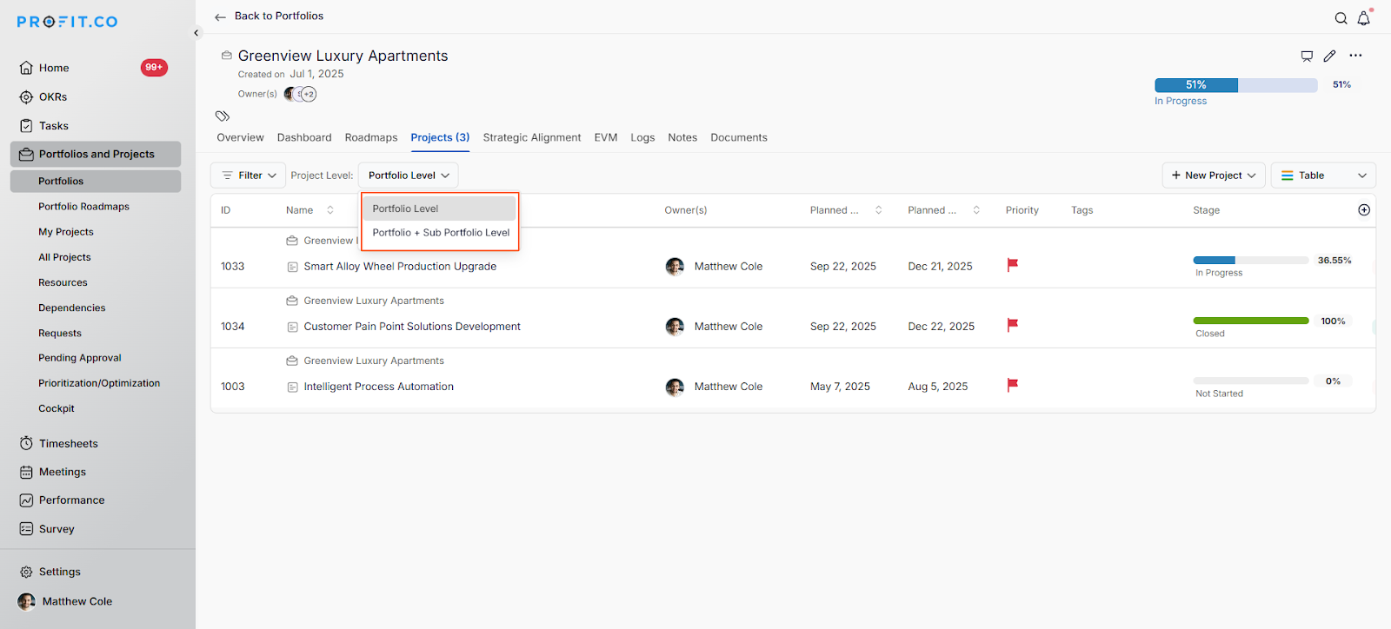
Task: Click the tags icon below owners
Action: coord(223,116)
